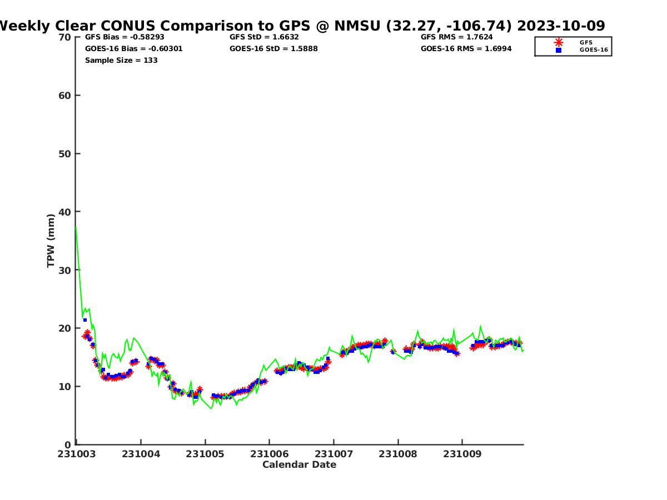Viewport: 667px width, 500px height.
Task: Click the y-axis tick label 60
Action: pos(64,96)
